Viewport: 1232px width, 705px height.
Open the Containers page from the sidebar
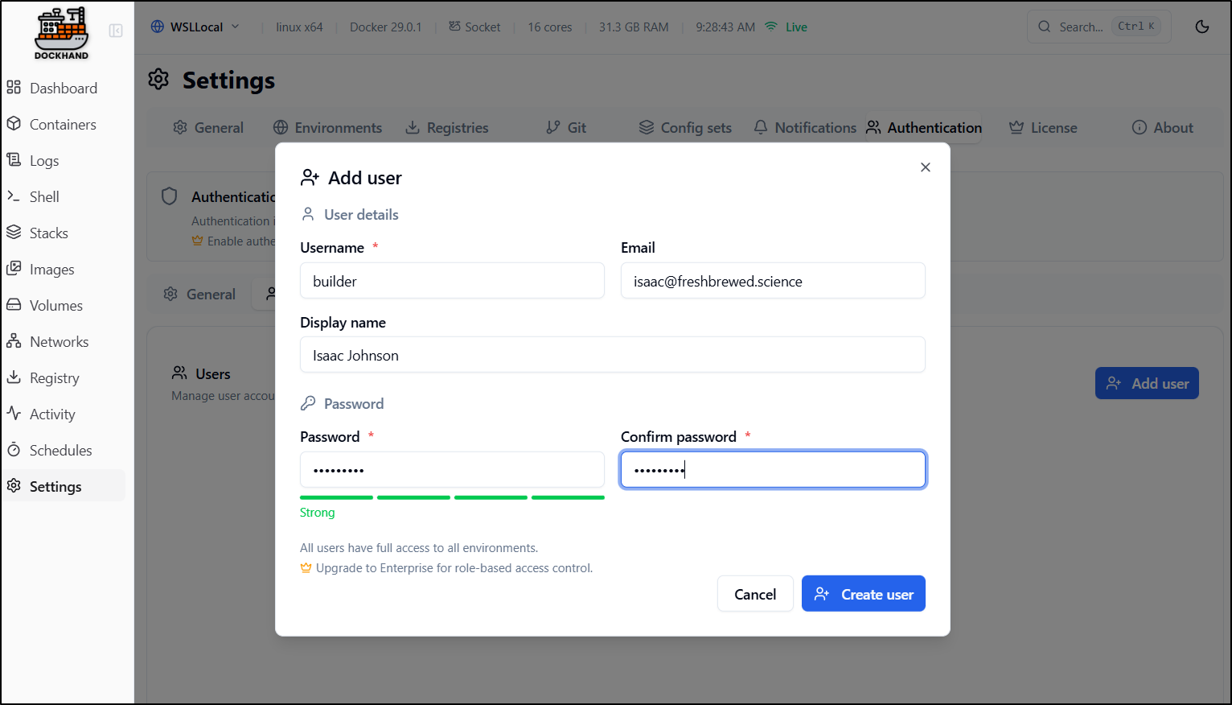[x=62, y=125]
